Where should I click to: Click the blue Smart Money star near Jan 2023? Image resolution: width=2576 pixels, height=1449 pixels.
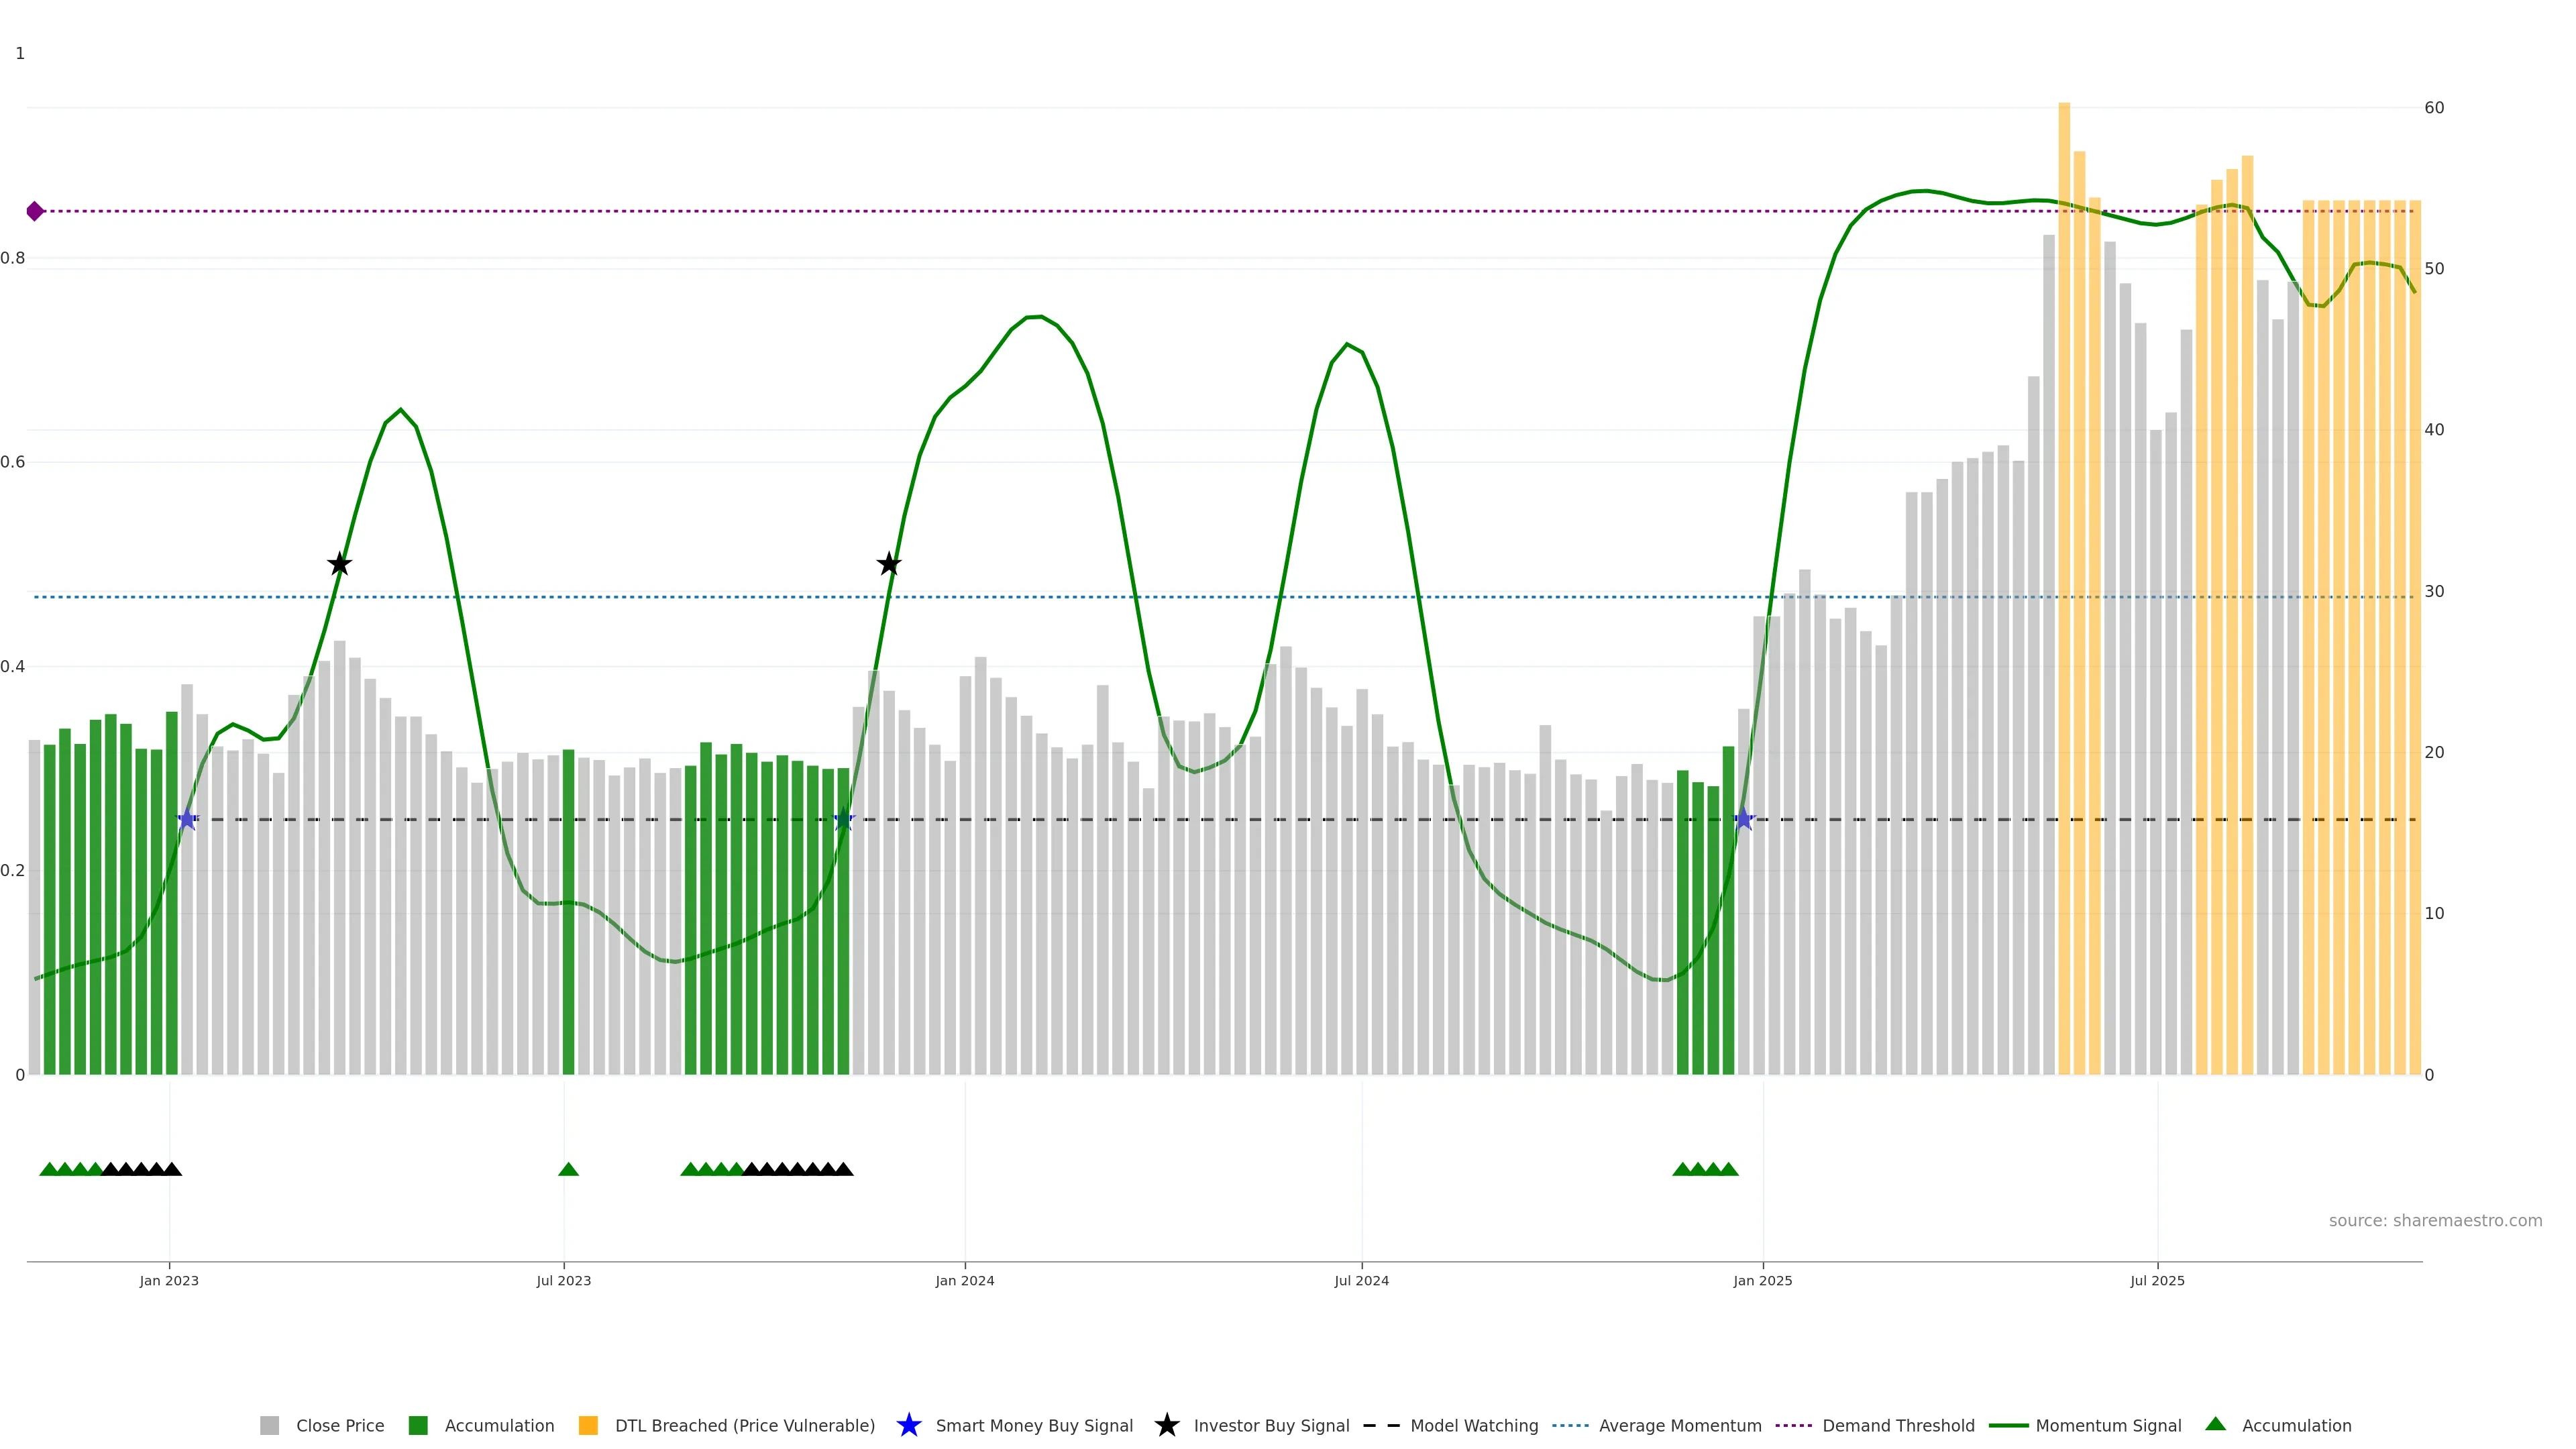(187, 819)
